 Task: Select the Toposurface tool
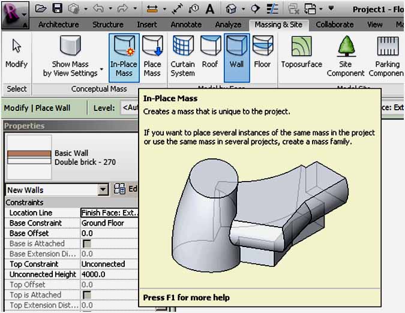click(301, 52)
